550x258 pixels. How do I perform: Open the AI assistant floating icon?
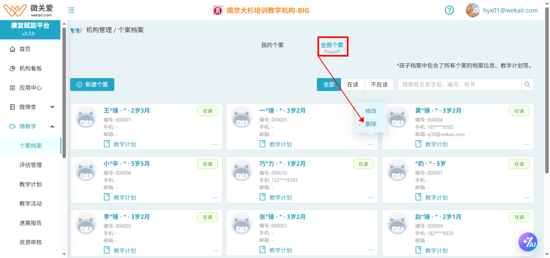tap(527, 242)
